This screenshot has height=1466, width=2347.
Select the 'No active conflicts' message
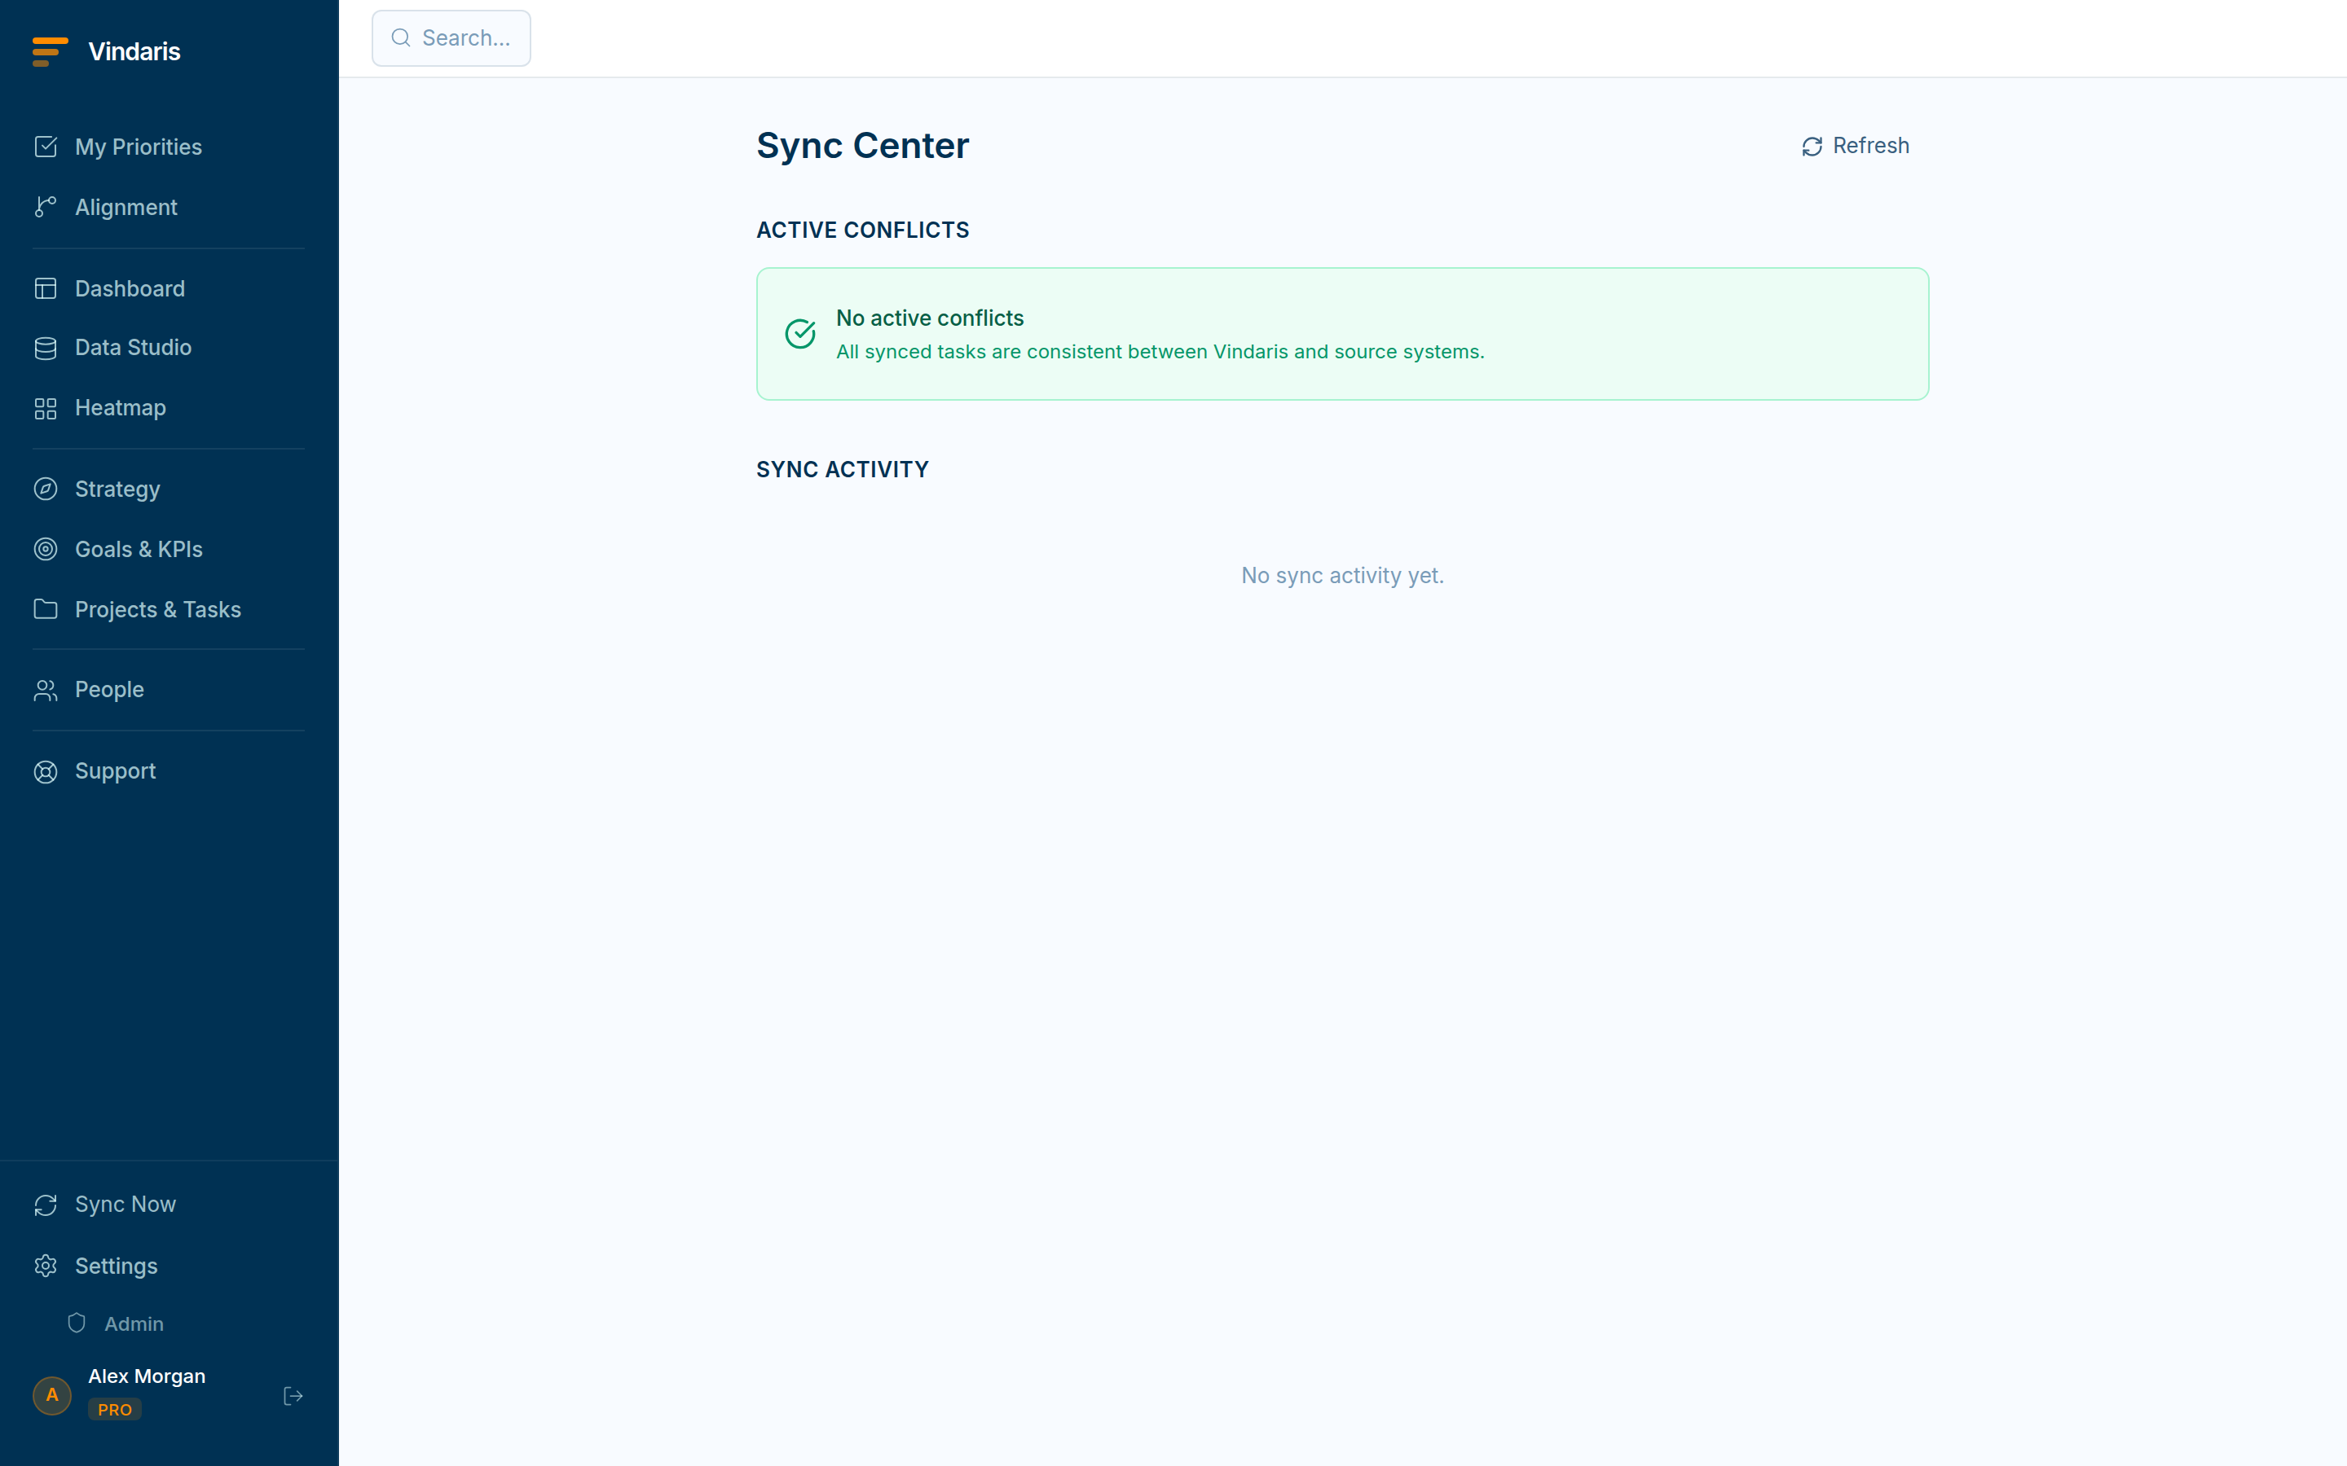click(929, 318)
